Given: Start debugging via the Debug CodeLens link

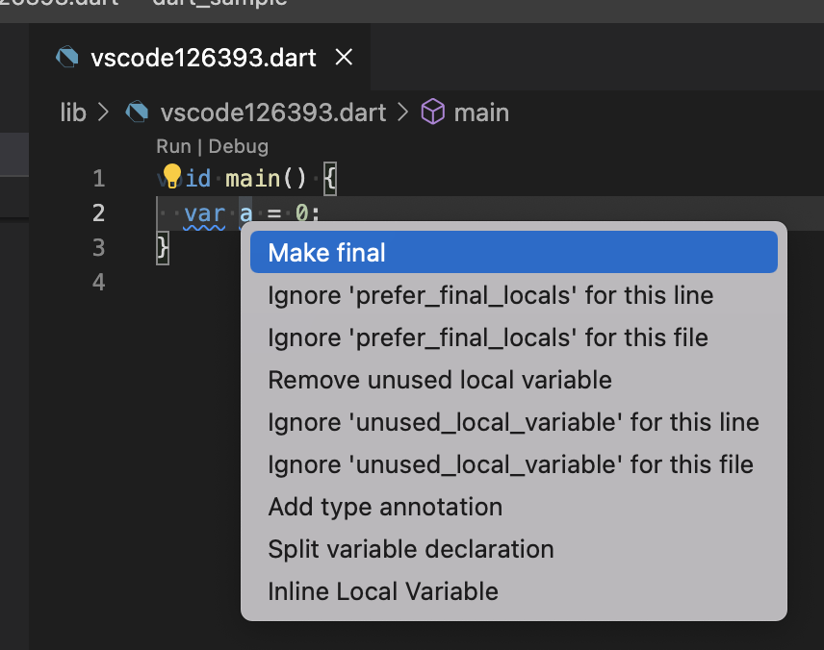Looking at the screenshot, I should 238,146.
